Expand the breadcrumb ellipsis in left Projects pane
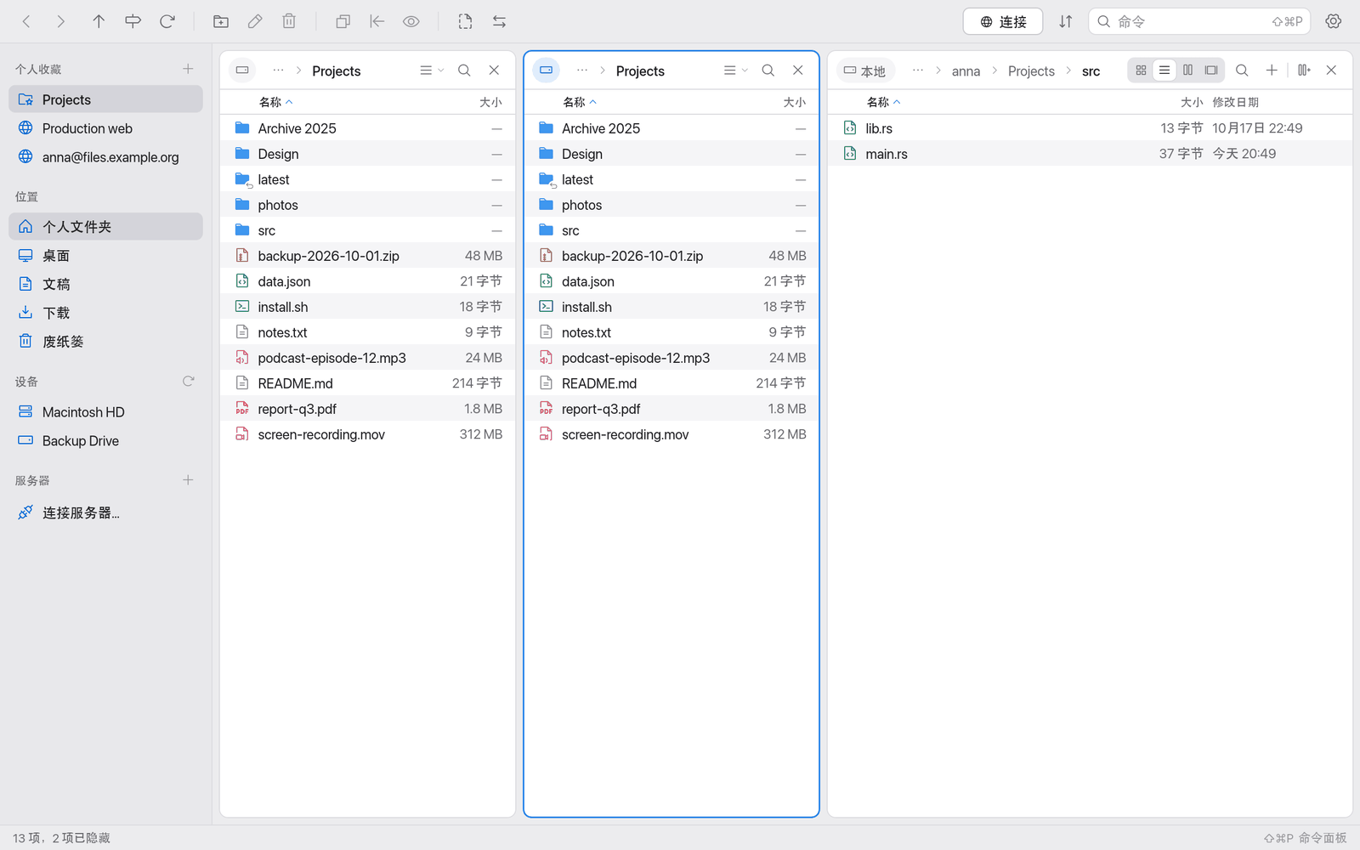This screenshot has height=850, width=1360. point(278,71)
